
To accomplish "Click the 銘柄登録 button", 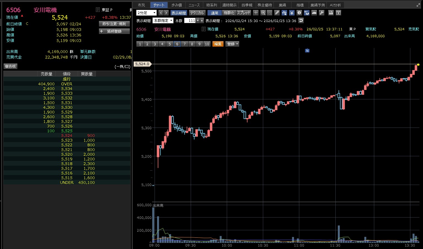I will [x=114, y=31].
